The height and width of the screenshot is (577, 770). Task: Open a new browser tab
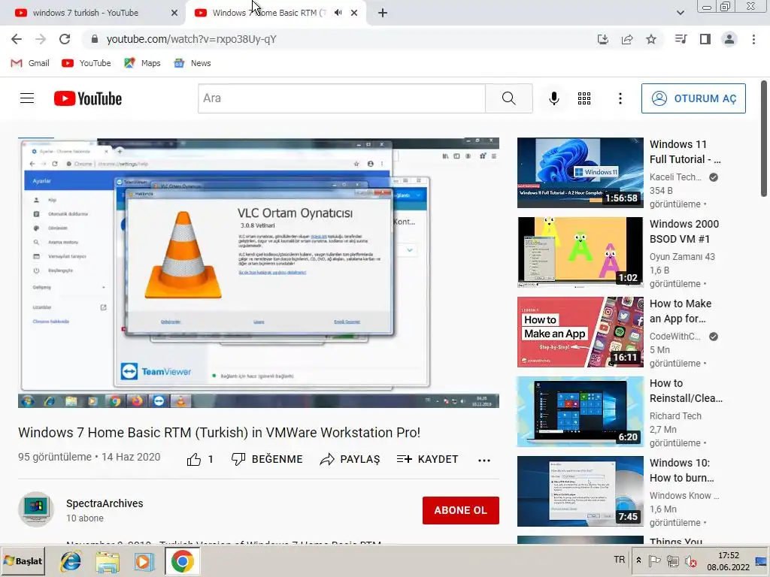(383, 13)
